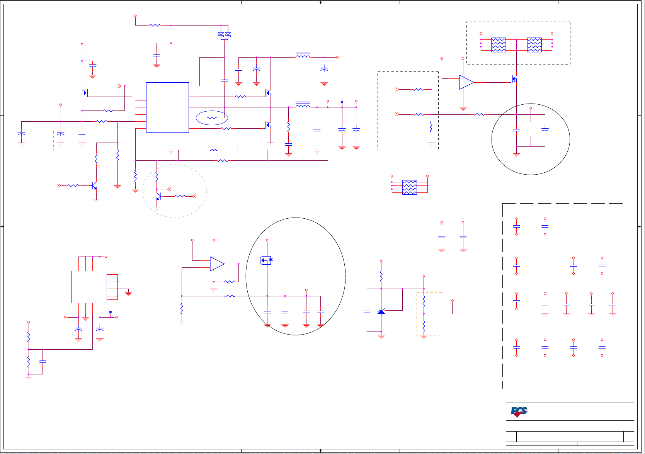
Task: Select the filled blue zener diode symbol
Action: coord(381,311)
